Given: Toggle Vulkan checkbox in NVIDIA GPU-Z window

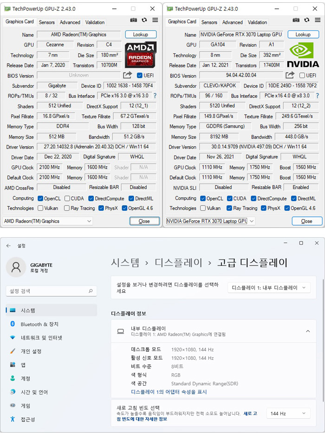Looking at the screenshot, I should tap(203, 208).
